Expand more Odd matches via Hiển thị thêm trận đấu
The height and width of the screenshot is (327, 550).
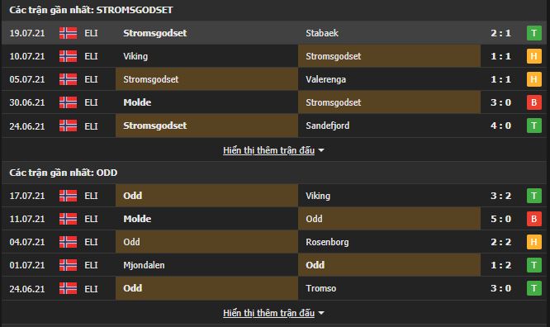pos(268,313)
